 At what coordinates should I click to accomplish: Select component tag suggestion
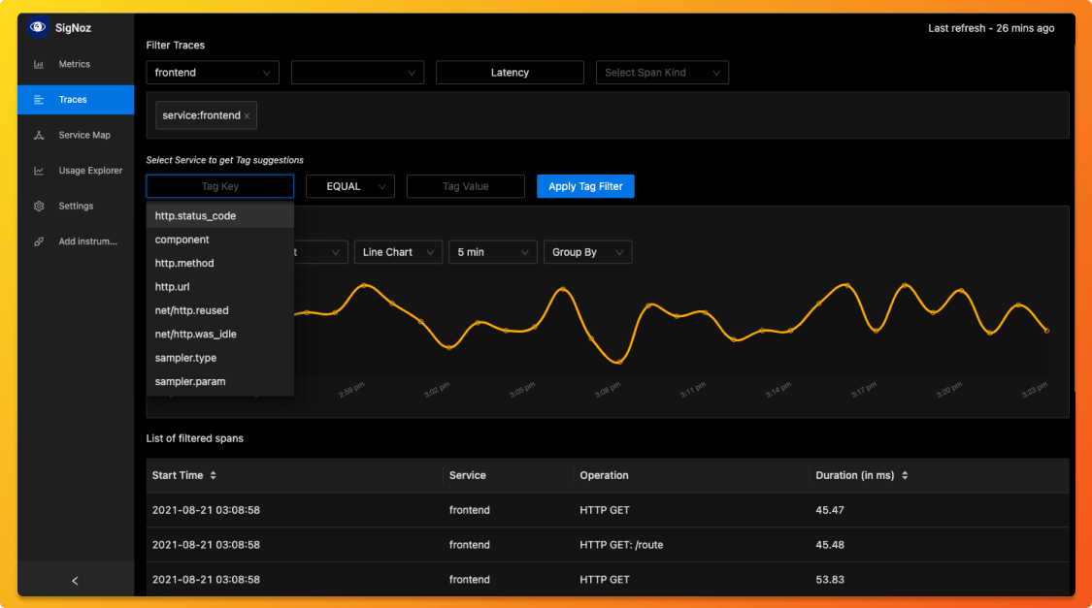click(x=220, y=240)
